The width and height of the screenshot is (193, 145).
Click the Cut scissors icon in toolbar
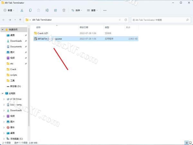point(22,10)
